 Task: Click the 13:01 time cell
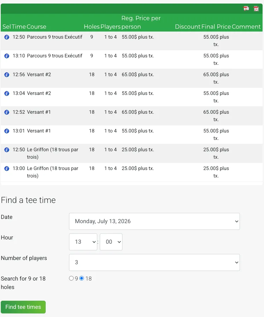point(19,131)
